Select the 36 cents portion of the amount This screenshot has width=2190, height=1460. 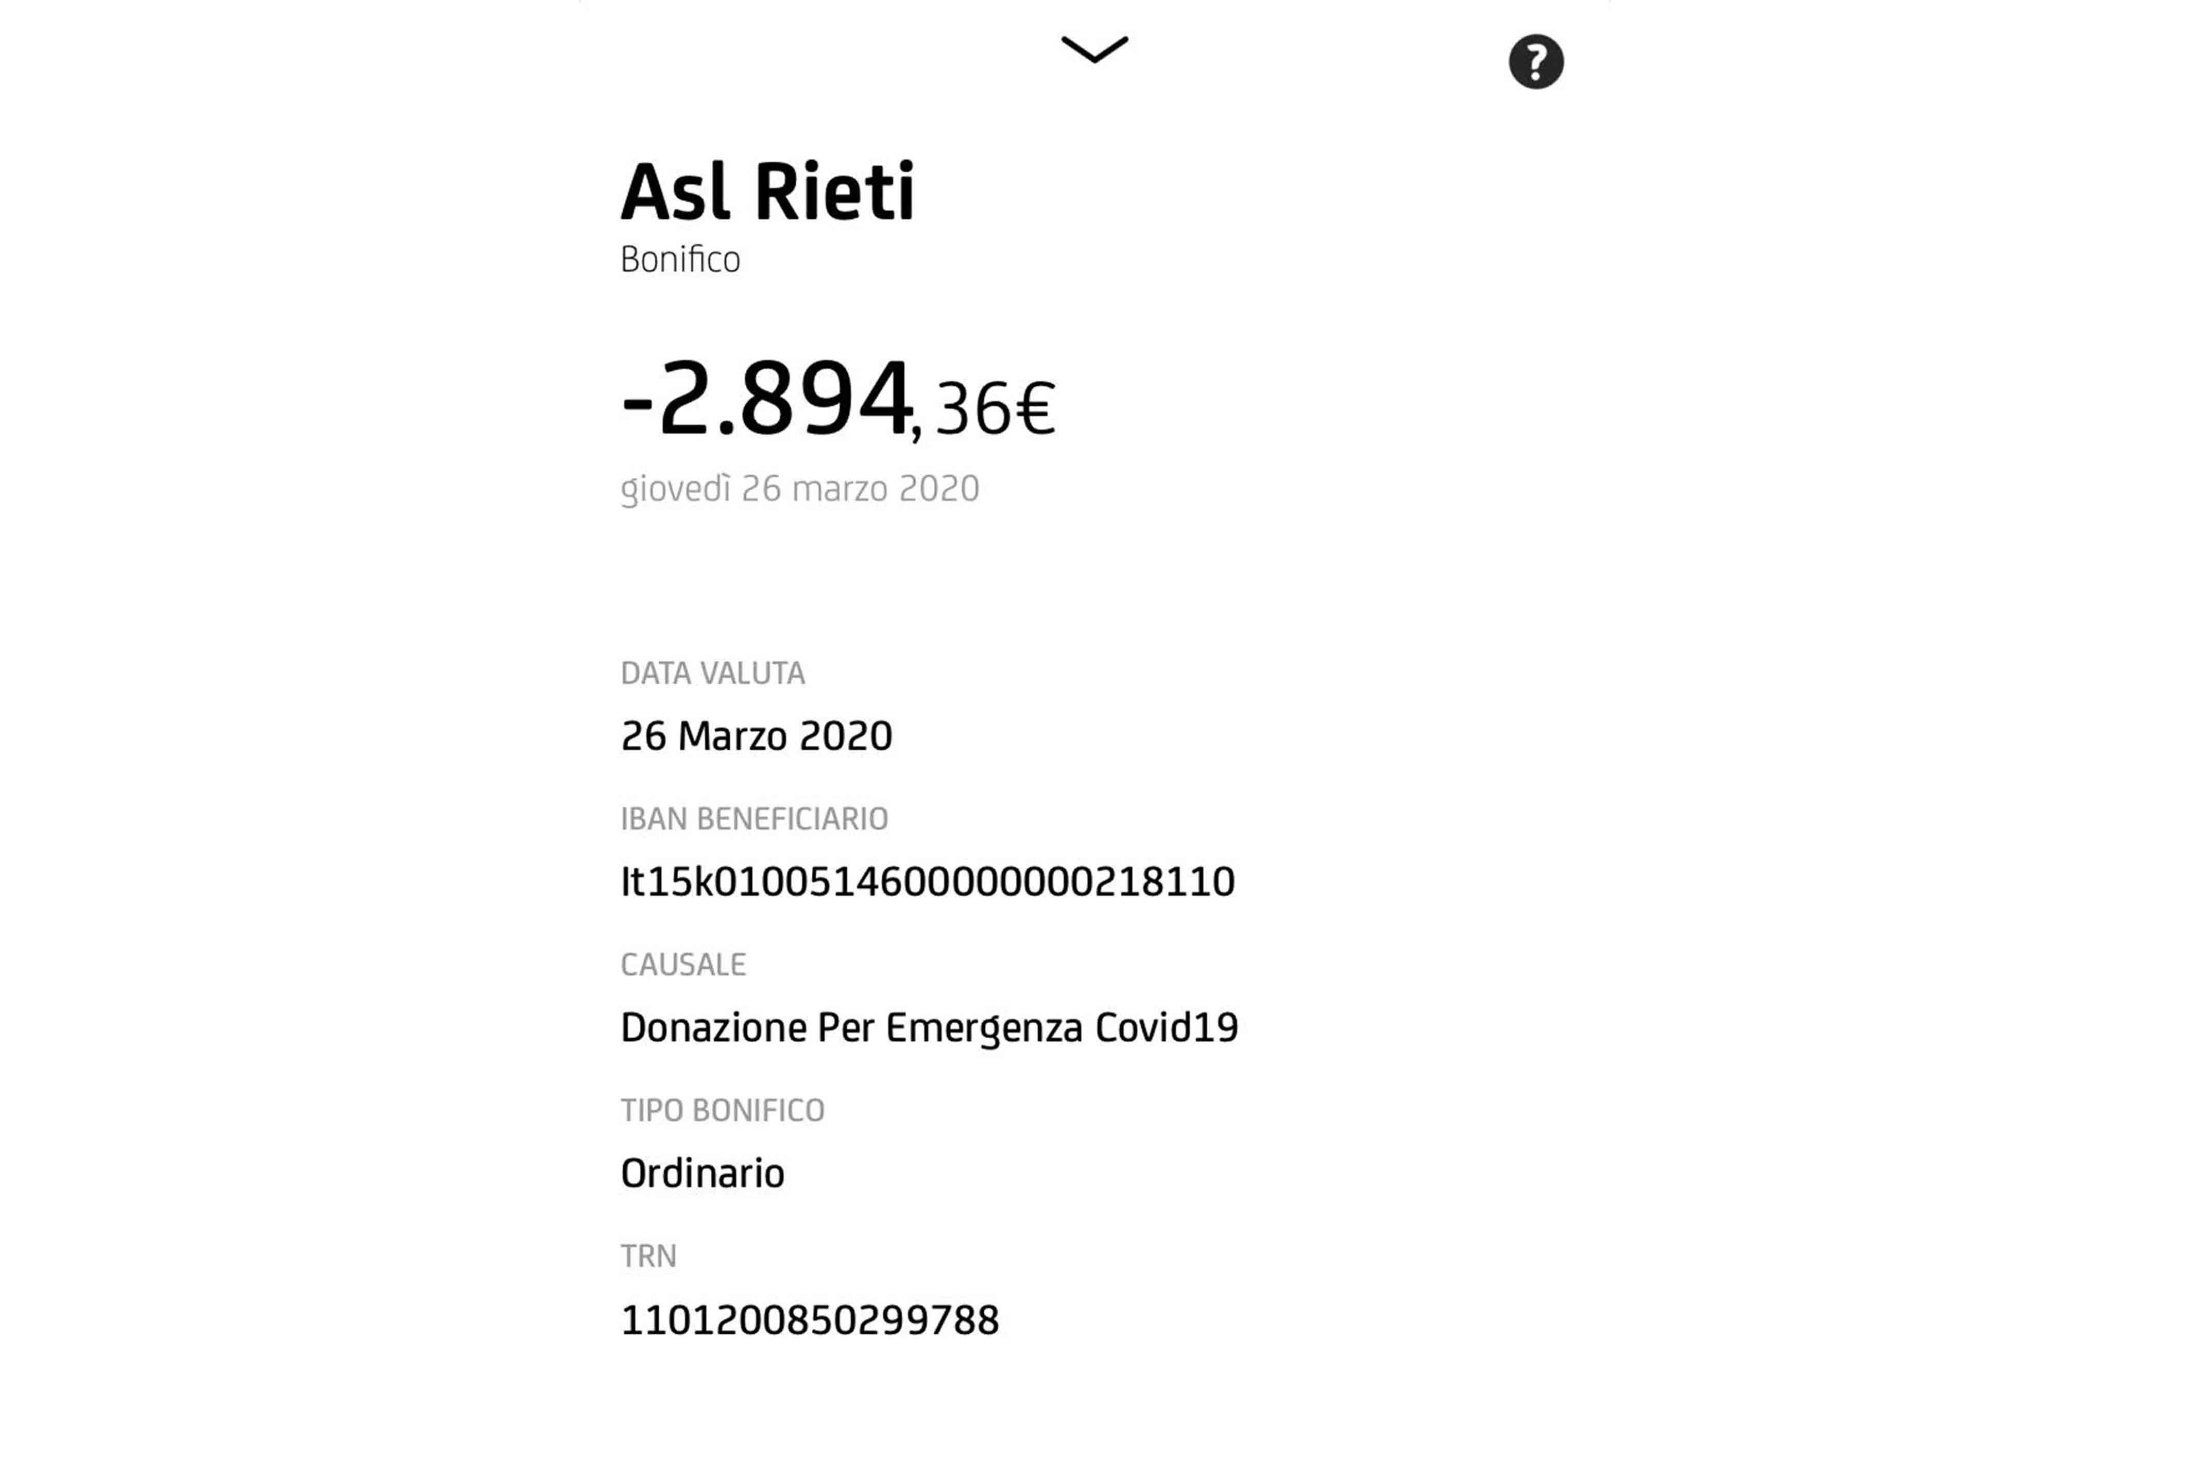(972, 410)
